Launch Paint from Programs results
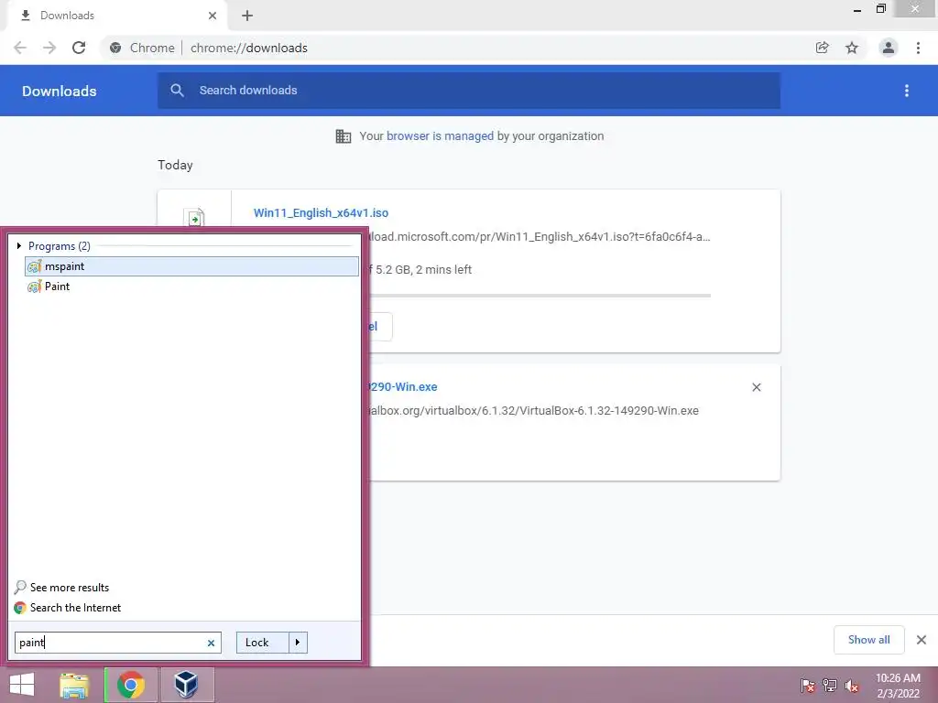This screenshot has height=703, width=938. point(49,287)
